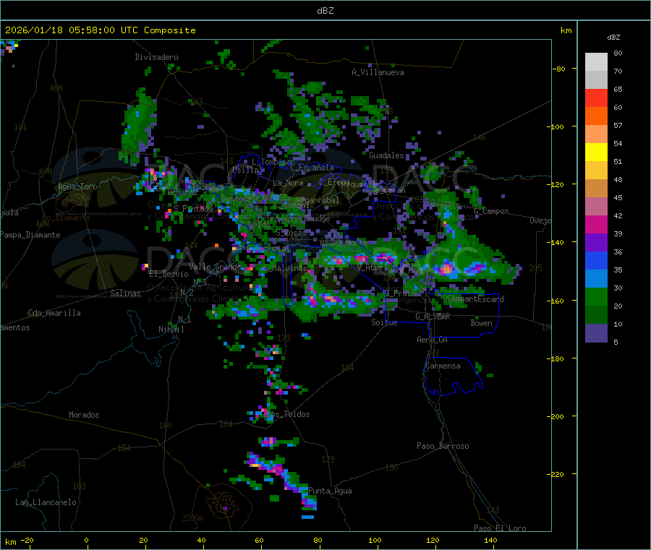Select the purple 36 dBZ legend swatch
651x550 pixels.
pos(596,243)
